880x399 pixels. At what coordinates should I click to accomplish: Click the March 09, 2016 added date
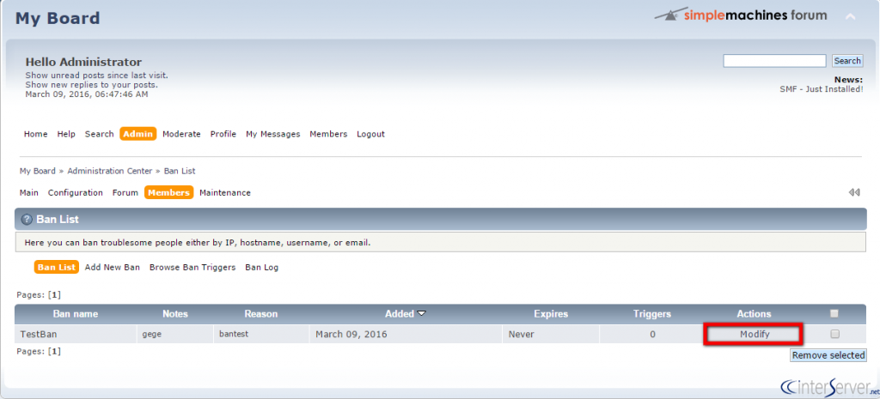351,335
